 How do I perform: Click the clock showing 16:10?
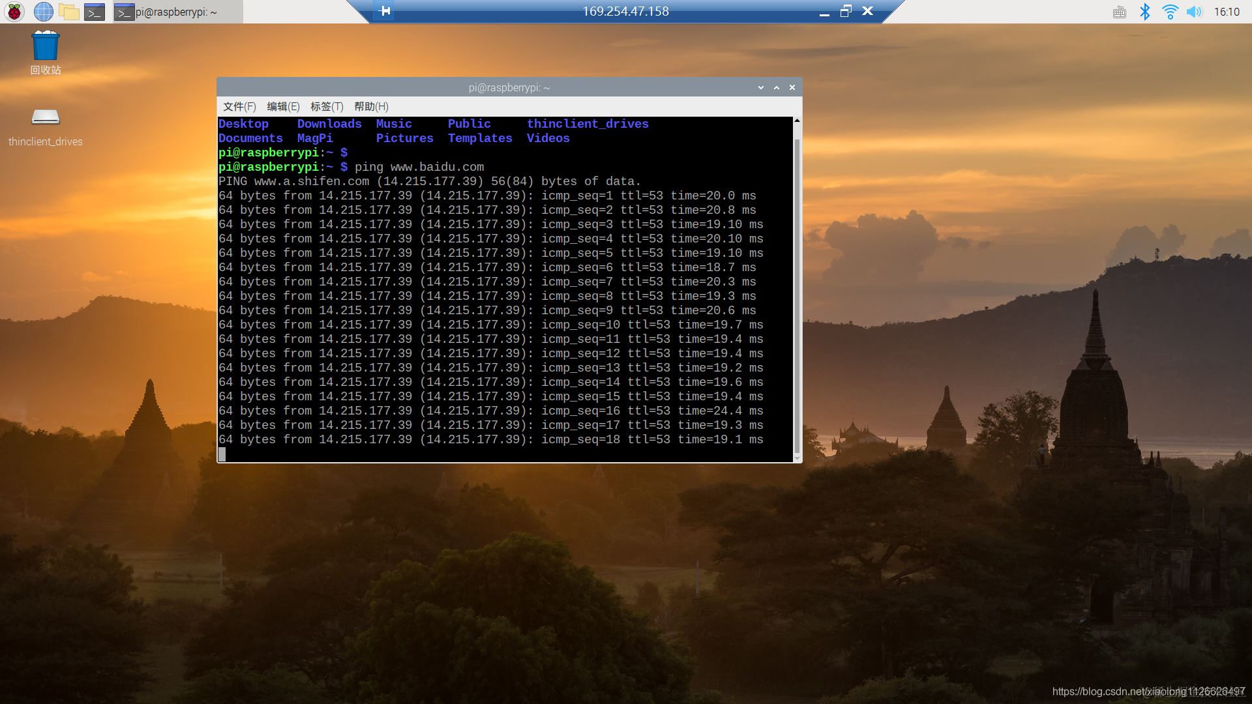point(1227,12)
